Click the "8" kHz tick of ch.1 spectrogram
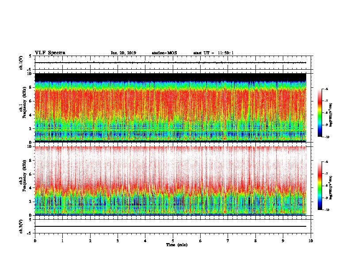350x270 pixels. click(31, 87)
